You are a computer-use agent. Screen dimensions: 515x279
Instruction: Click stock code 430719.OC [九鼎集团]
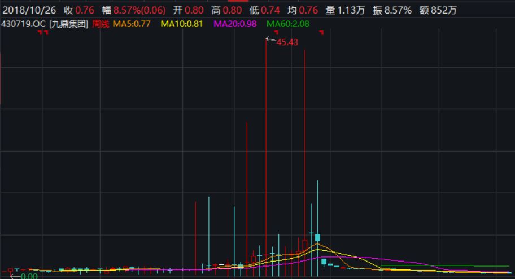point(45,24)
